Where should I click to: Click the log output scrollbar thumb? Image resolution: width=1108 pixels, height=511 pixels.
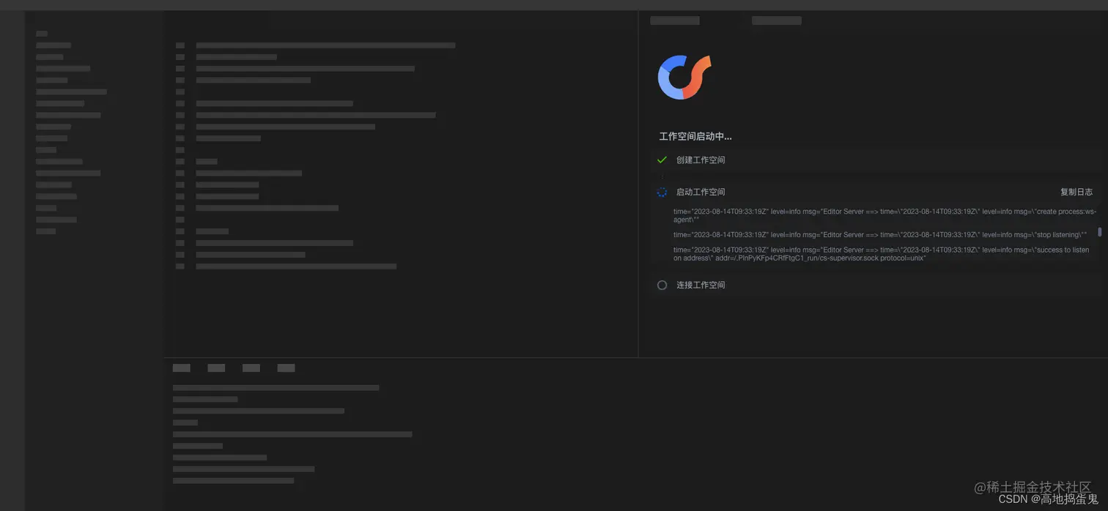point(1099,232)
